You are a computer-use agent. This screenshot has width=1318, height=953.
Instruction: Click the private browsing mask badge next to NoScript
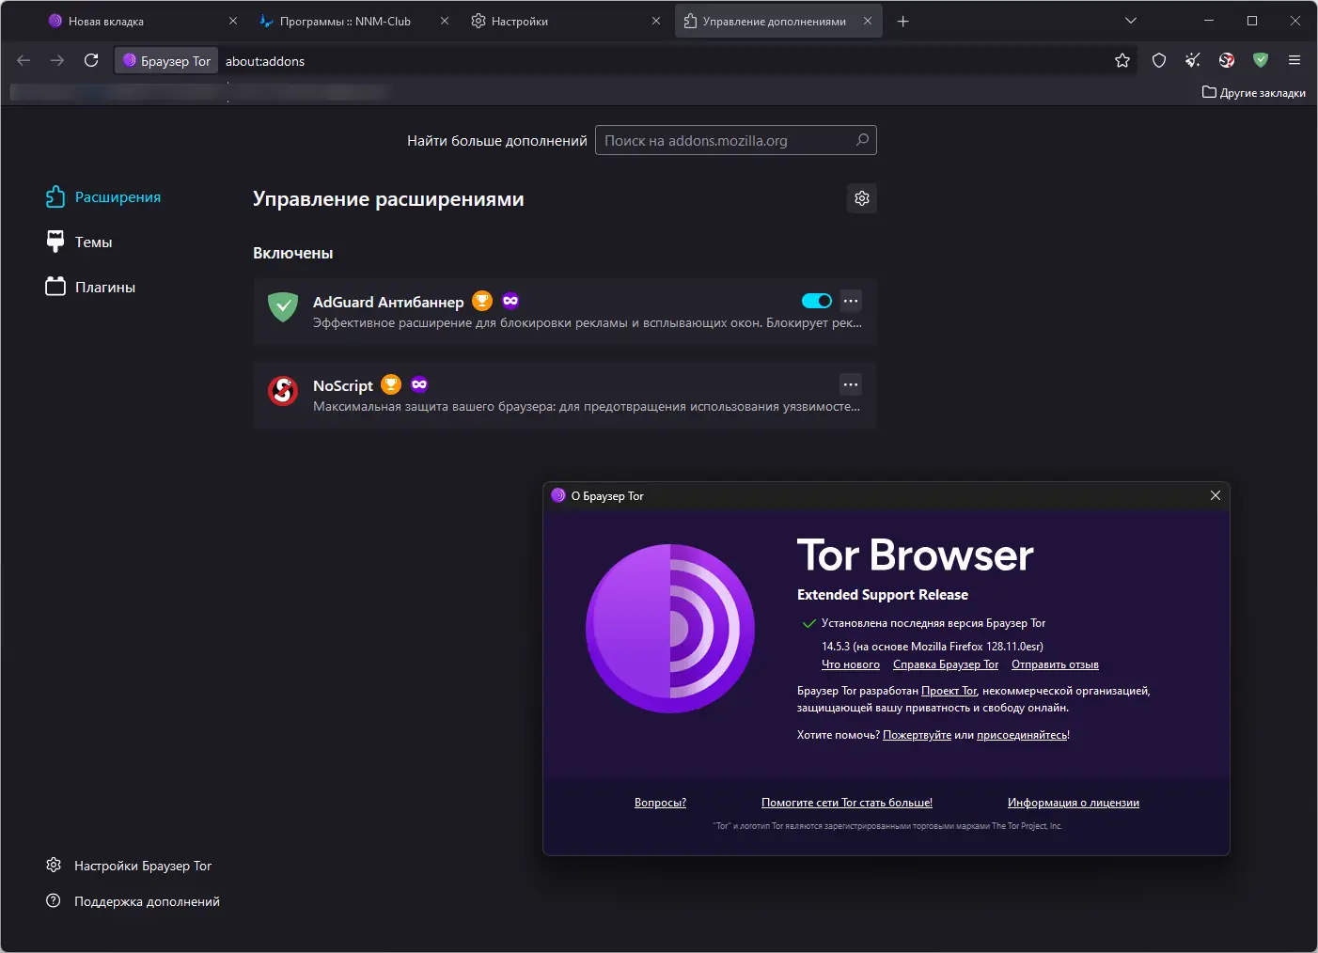click(x=419, y=384)
